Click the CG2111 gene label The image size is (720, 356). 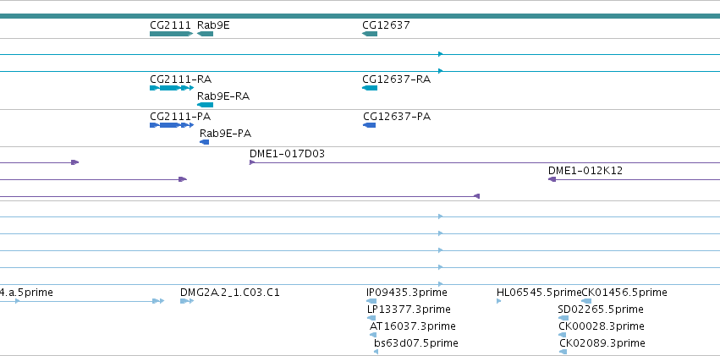pyautogui.click(x=170, y=25)
